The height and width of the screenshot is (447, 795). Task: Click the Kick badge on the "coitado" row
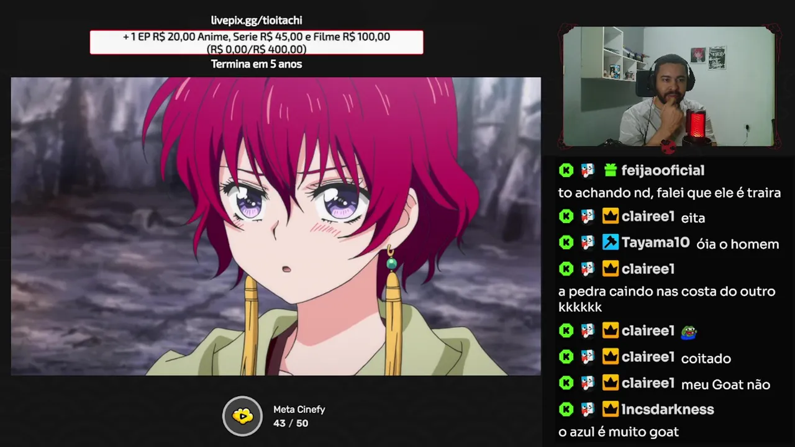566,356
